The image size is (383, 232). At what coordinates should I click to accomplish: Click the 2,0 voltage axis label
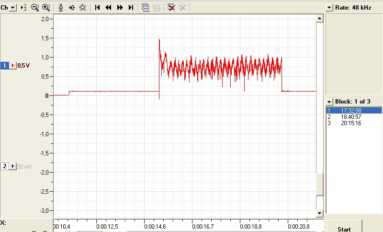click(x=45, y=19)
